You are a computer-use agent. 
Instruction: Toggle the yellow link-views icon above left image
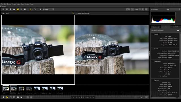pyautogui.click(x=73, y=13)
